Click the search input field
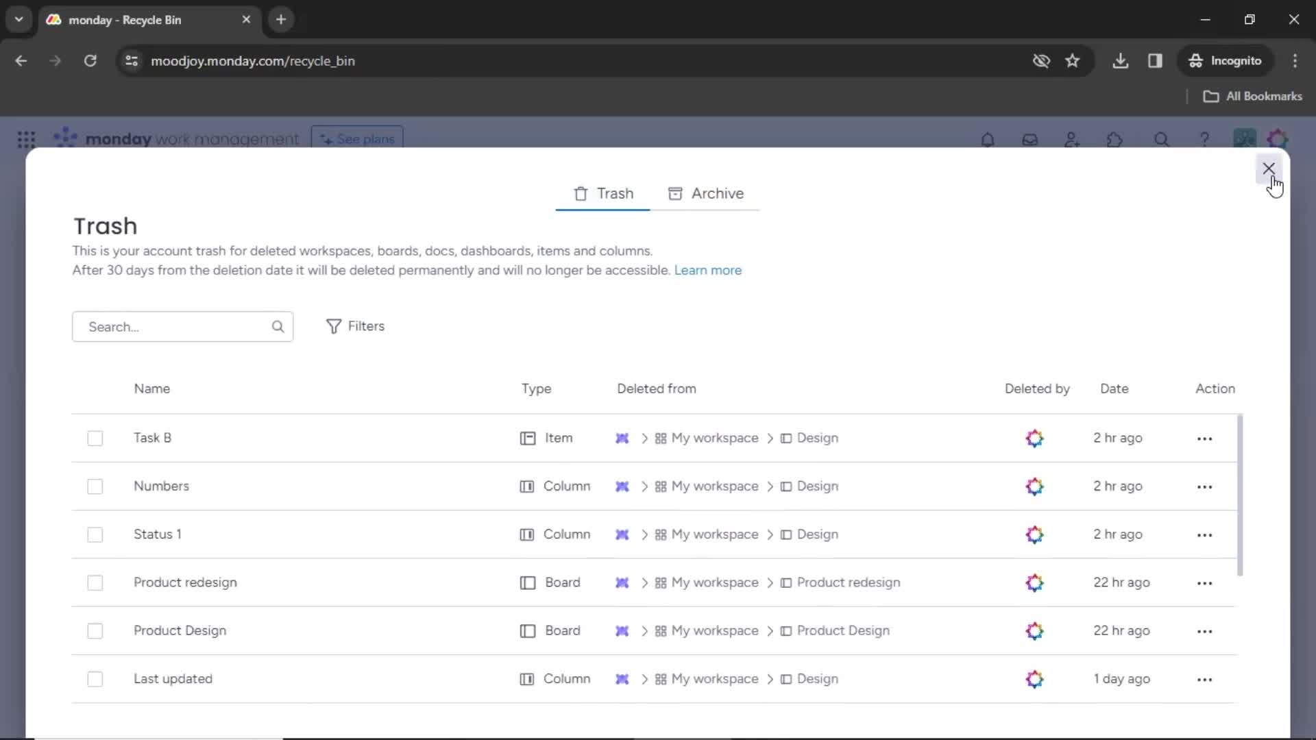The image size is (1316, 740). coord(182,326)
